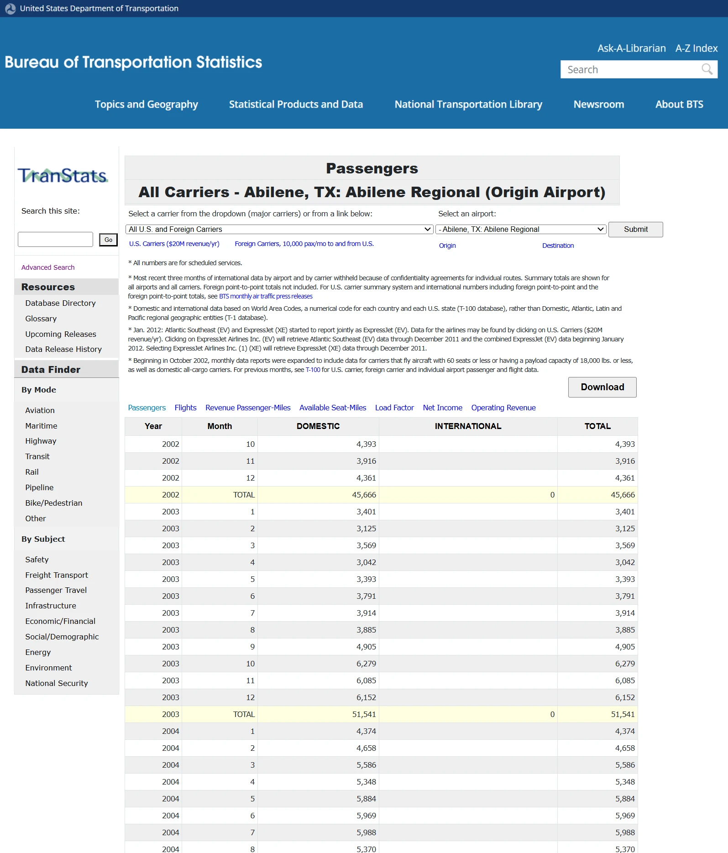This screenshot has width=728, height=853.
Task: Select Bike/Pedestrian under By Mode
Action: 54,503
